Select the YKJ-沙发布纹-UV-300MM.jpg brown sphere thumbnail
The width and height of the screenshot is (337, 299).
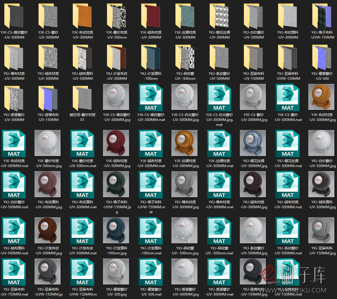tap(48, 231)
